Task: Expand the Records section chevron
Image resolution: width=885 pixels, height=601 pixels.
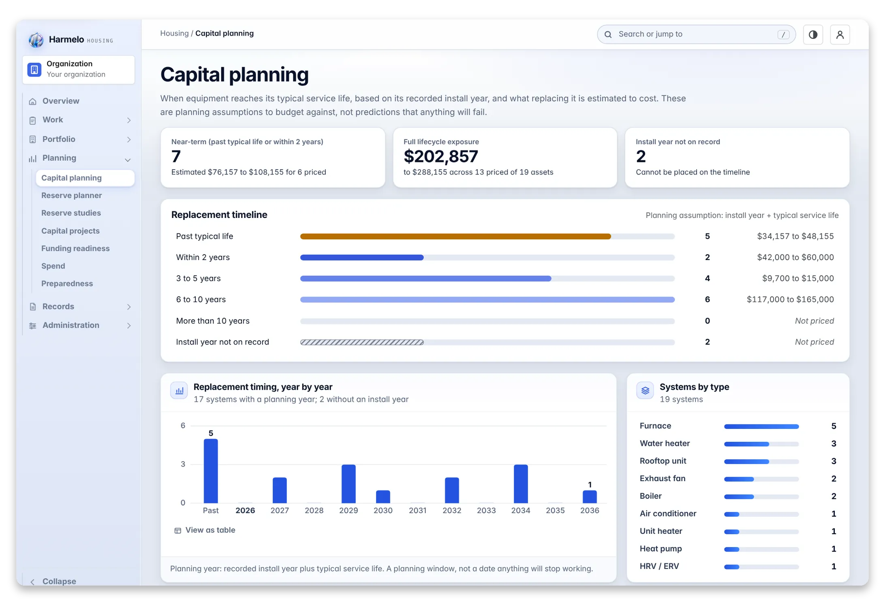Action: (x=129, y=307)
